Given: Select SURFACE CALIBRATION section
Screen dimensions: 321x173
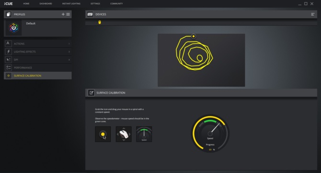Looking at the screenshot, I should 38,76.
